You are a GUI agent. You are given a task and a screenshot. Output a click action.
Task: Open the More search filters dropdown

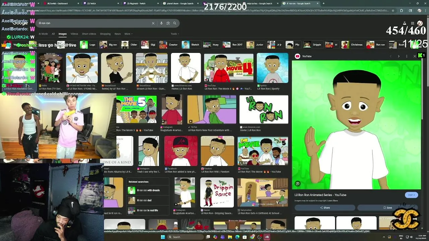128,34
